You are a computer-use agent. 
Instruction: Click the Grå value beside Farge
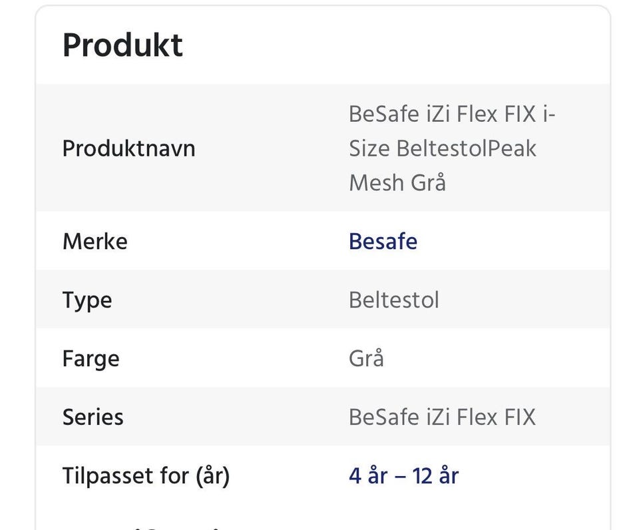366,358
